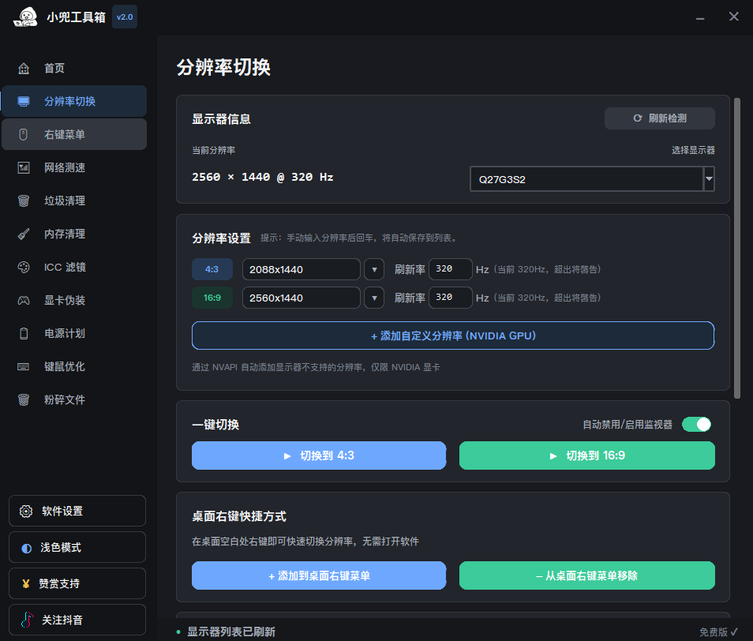This screenshot has height=641, width=753.
Task: Click the 赞赏支持 button
Action: coord(77,584)
